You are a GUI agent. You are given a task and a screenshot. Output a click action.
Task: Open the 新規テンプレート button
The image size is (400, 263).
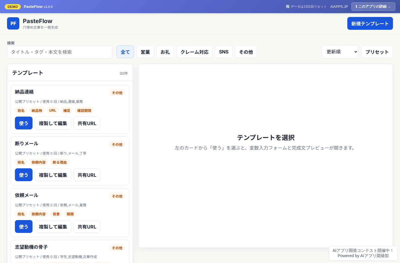[x=370, y=23]
